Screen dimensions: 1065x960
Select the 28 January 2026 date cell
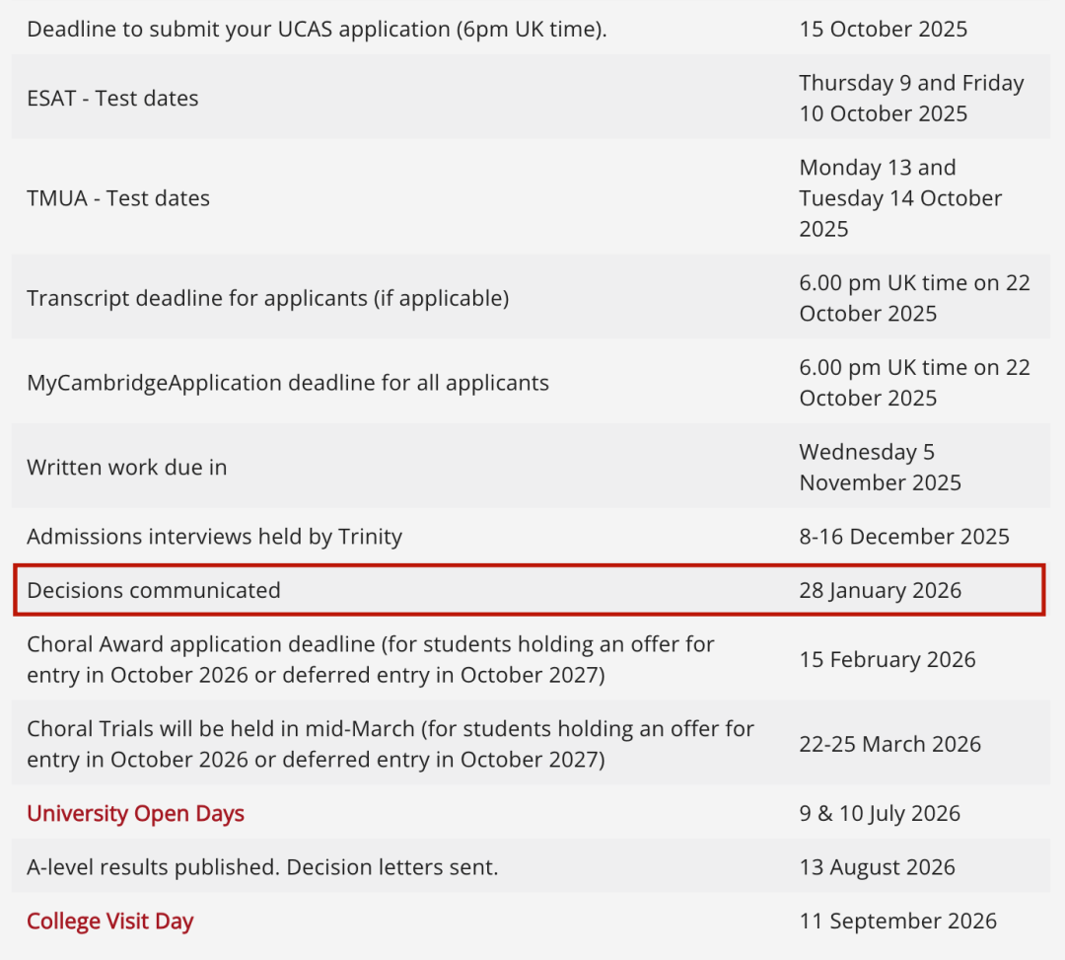point(880,590)
